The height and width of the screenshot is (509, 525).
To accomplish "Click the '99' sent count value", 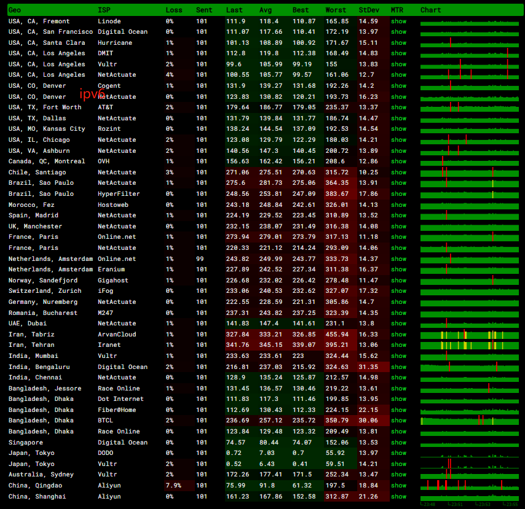I will pyautogui.click(x=200, y=259).
